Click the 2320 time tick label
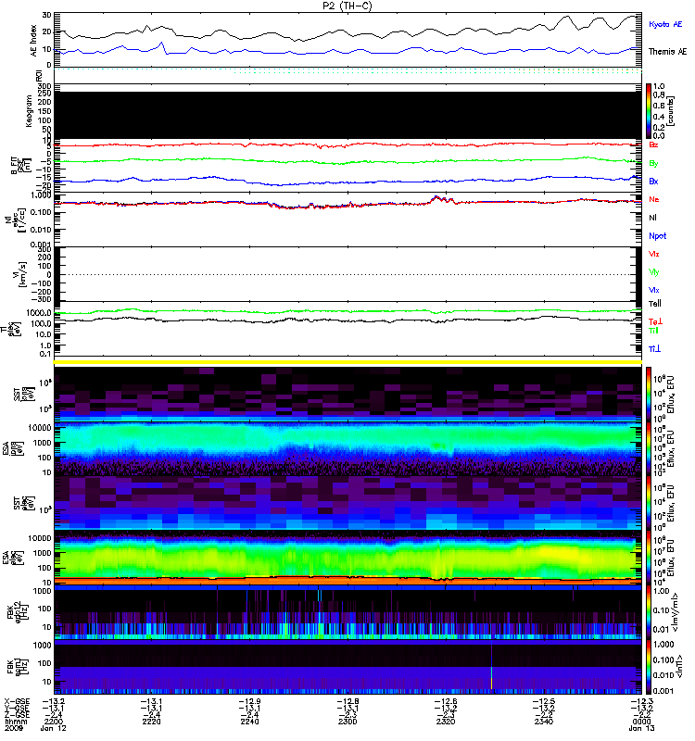The image size is (695, 741). pos(446,722)
